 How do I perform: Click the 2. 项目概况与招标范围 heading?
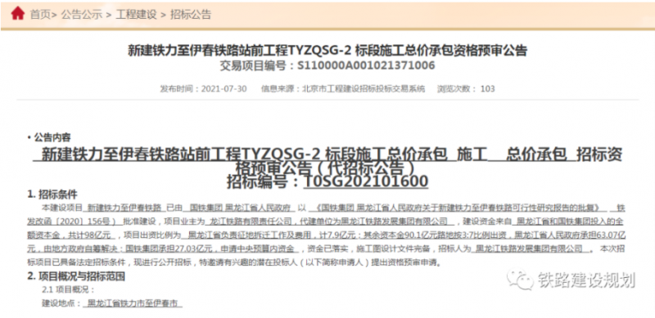click(76, 276)
